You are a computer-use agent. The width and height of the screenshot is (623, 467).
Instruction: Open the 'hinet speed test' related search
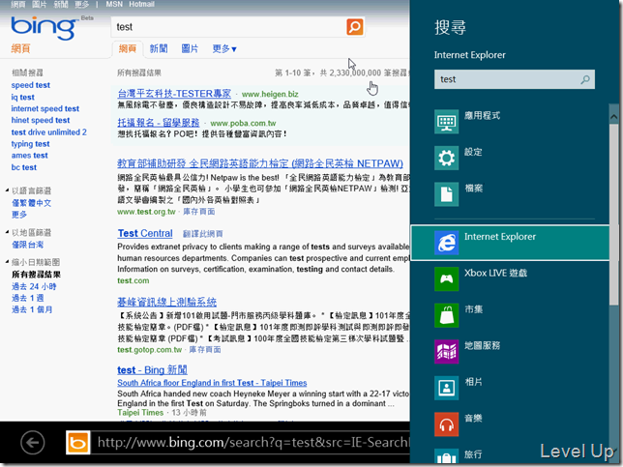click(40, 120)
